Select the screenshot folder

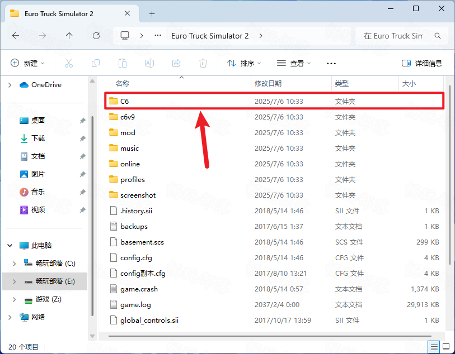[x=274, y=195]
